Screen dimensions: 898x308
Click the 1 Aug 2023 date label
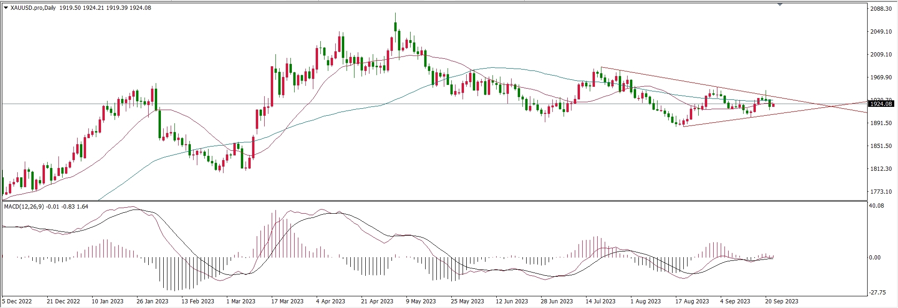pos(645,301)
